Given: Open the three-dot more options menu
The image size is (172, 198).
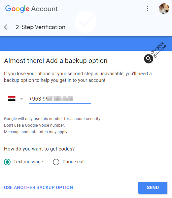Looking at the screenshot, I should 147,9.
